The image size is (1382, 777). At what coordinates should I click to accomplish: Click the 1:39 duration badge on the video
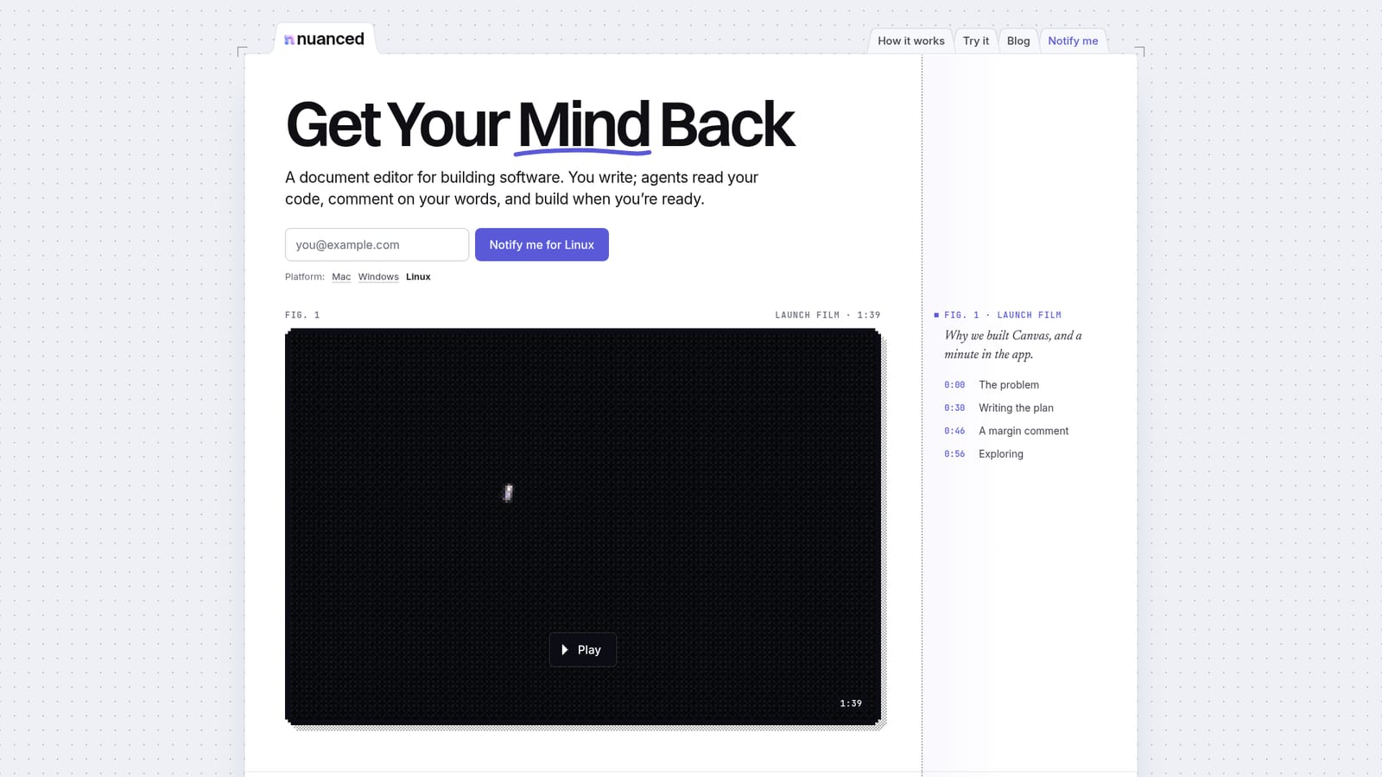pyautogui.click(x=851, y=704)
